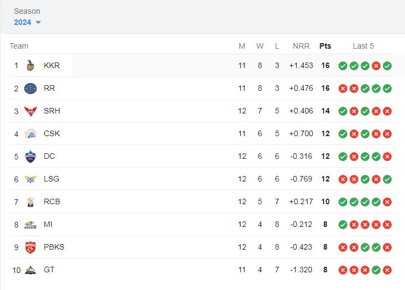The width and height of the screenshot is (405, 290).
Task: Click the CSK team logo
Action: pos(30,133)
